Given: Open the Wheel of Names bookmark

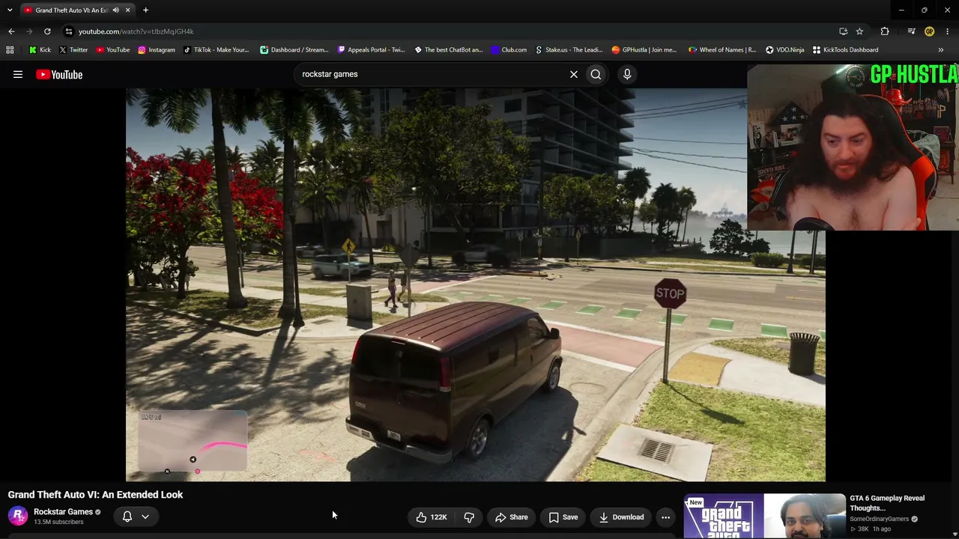Looking at the screenshot, I should [x=721, y=50].
